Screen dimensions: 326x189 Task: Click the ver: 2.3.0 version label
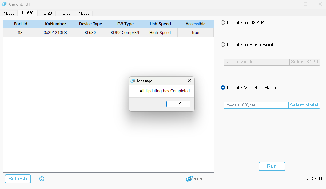tap(314, 178)
